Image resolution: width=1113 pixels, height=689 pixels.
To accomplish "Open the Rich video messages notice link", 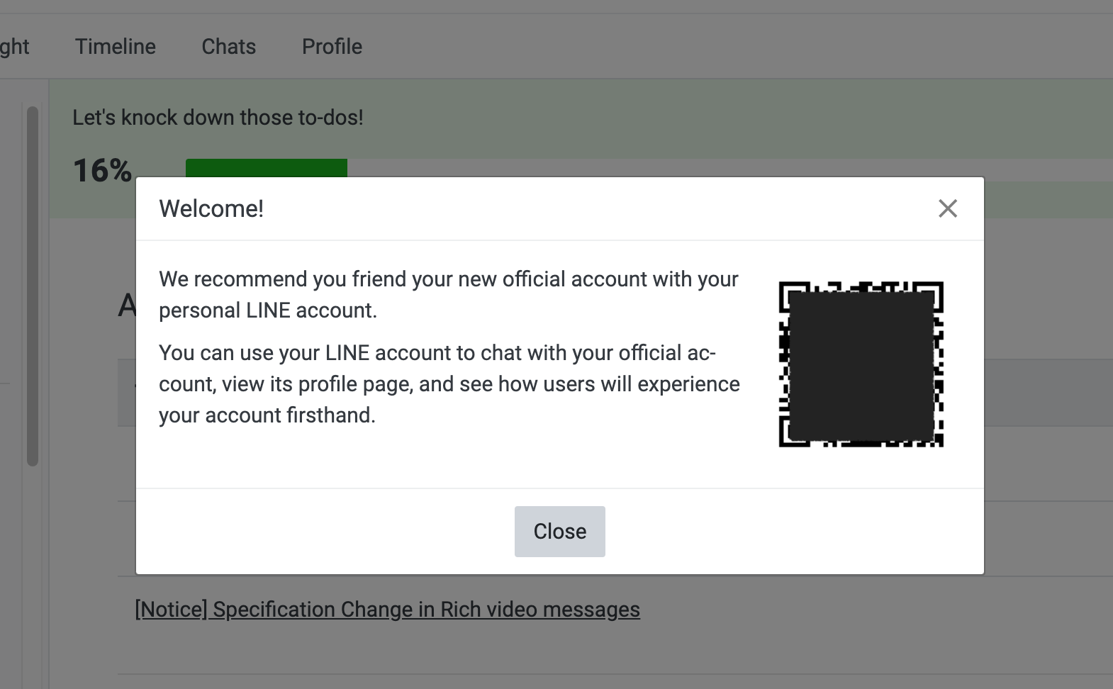I will (x=387, y=610).
